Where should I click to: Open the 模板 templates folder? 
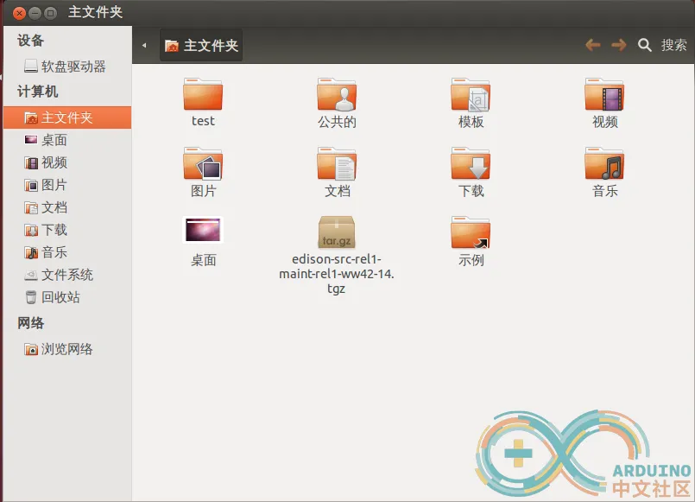click(x=471, y=95)
